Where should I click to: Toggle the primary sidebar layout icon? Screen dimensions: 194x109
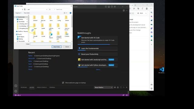(106, 7)
